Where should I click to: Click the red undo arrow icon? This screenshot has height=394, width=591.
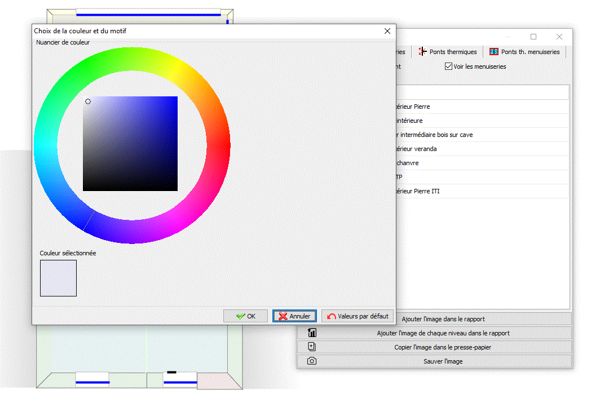tap(332, 316)
